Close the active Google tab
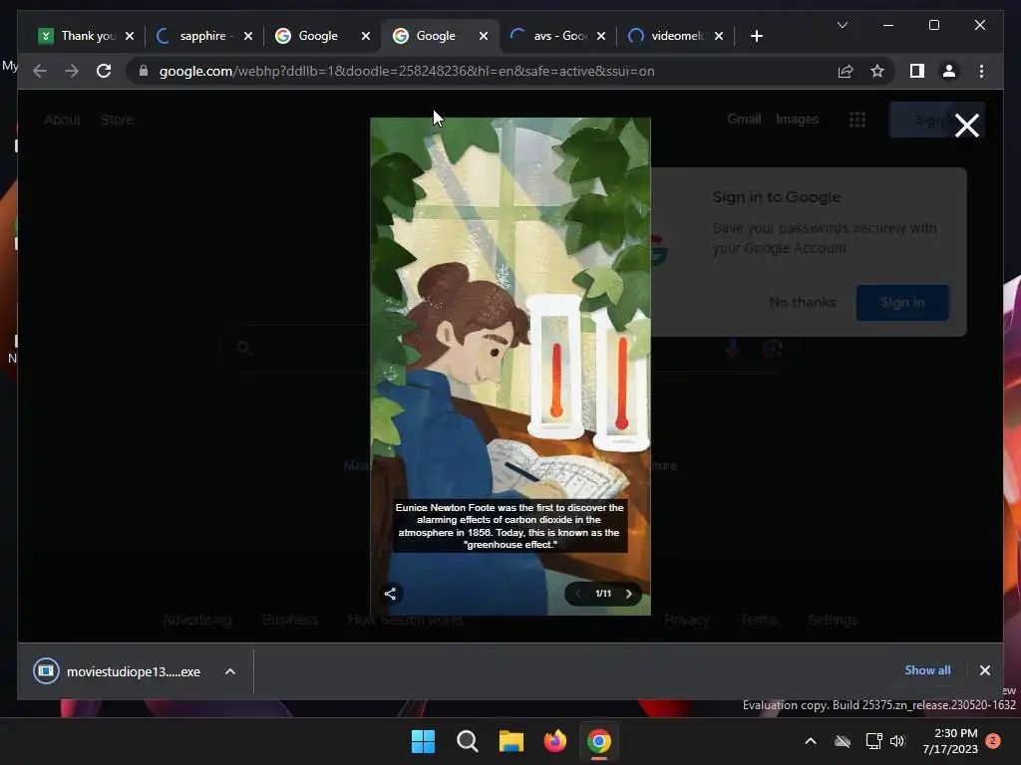The width and height of the screenshot is (1021, 765). click(484, 36)
